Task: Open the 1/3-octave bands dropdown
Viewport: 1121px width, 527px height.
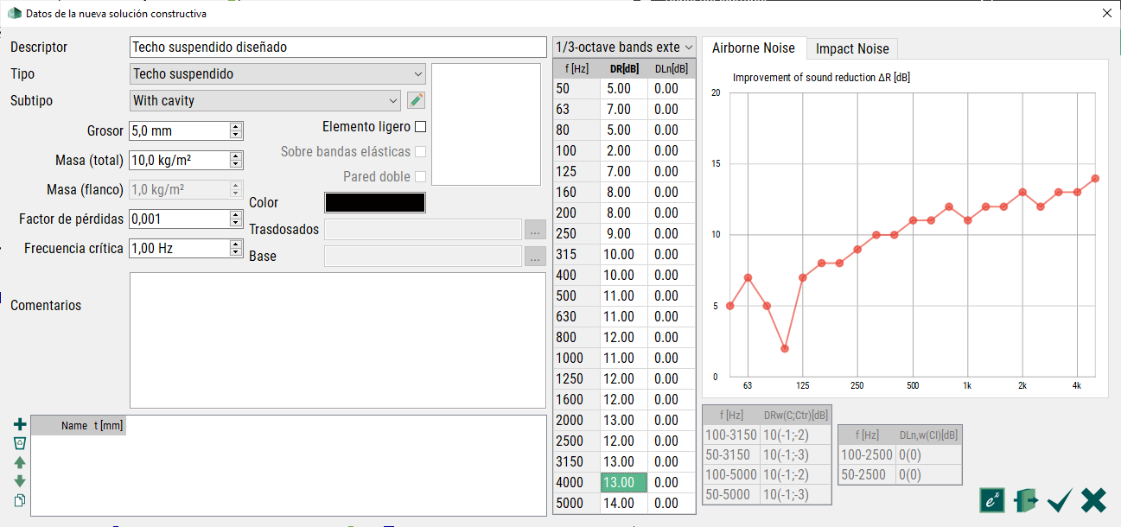Action: click(x=624, y=48)
